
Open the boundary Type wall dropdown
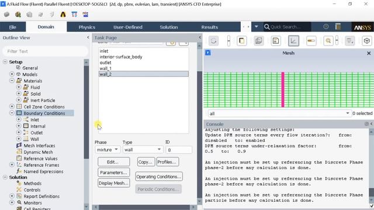143,149
